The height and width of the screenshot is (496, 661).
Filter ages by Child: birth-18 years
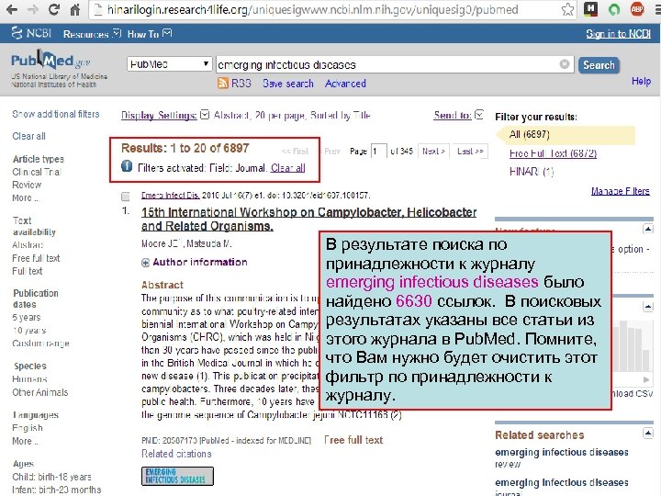51,477
